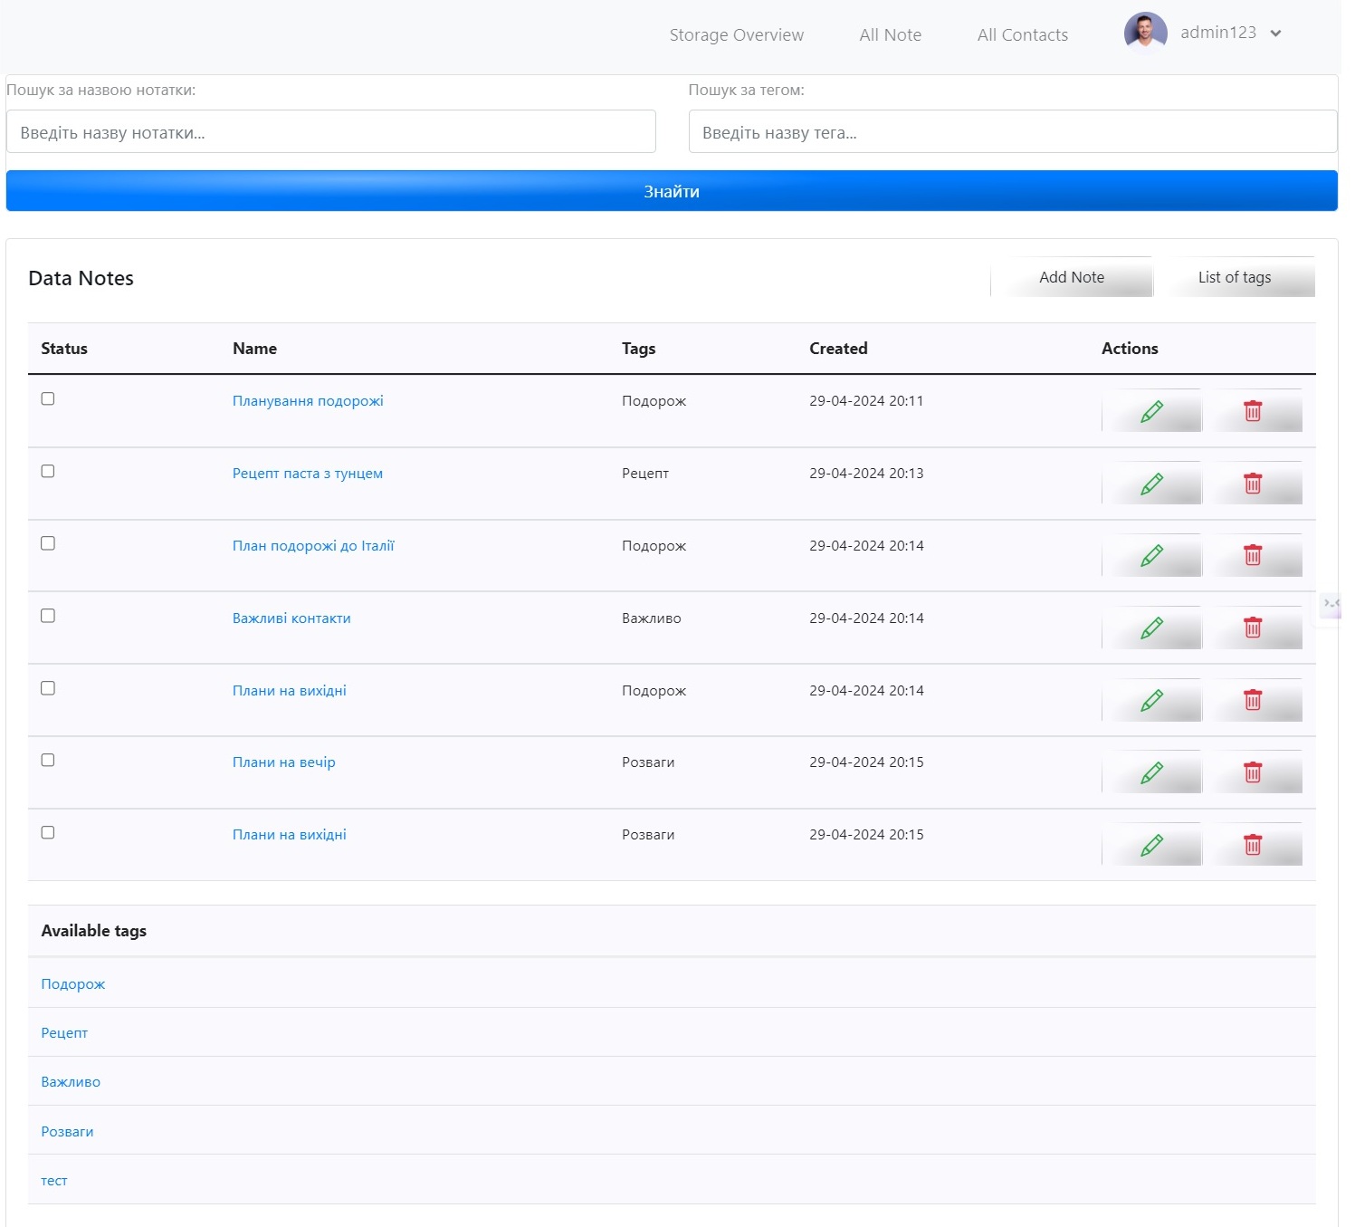Click the admin123 profile avatar

(1145, 34)
